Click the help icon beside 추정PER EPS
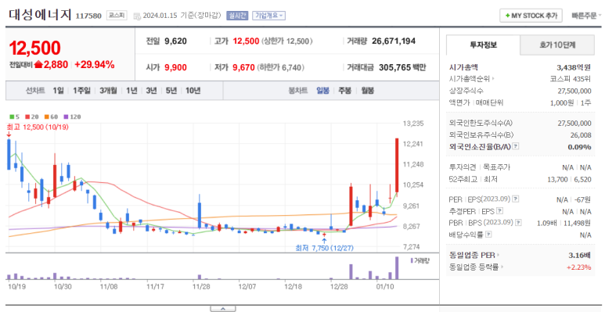 tap(500, 210)
